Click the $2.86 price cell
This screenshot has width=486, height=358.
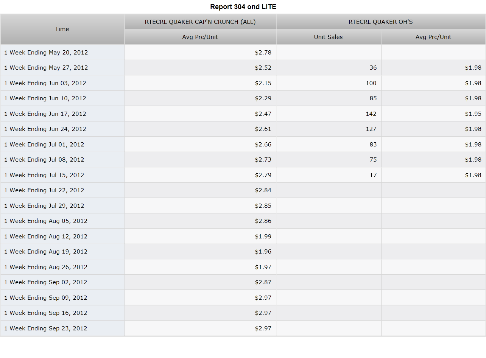tap(200, 221)
